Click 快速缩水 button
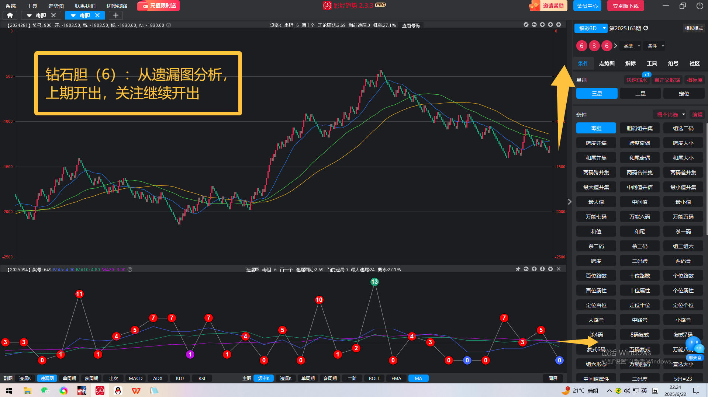Image resolution: width=708 pixels, height=397 pixels. pyautogui.click(x=636, y=80)
